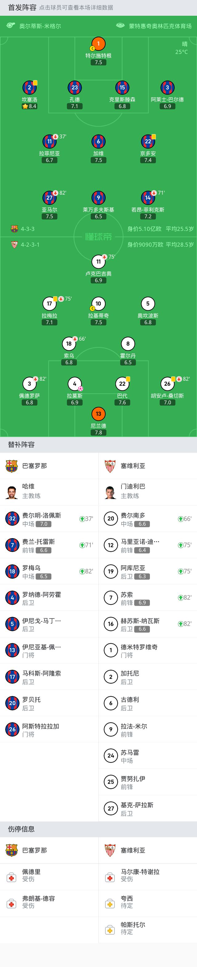This screenshot has width=197, height=967.
Task: Click coach 哈维's photo
Action: click(12, 492)
